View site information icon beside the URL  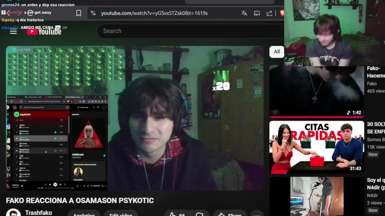point(93,13)
